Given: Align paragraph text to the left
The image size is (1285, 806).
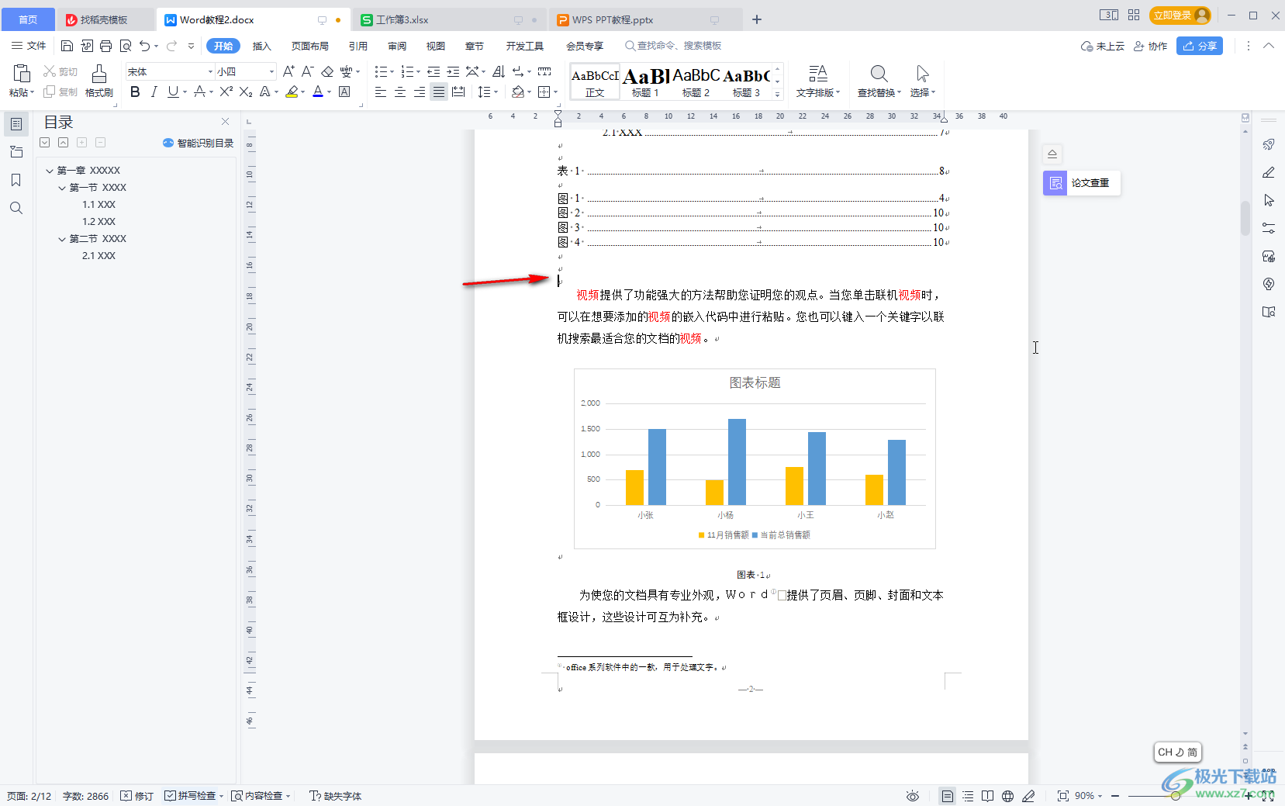Looking at the screenshot, I should 381,92.
